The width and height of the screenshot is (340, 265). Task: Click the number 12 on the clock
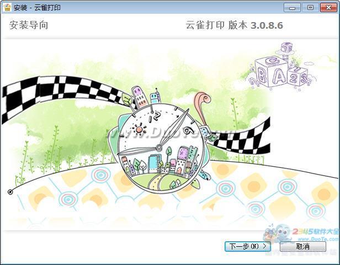(x=155, y=115)
